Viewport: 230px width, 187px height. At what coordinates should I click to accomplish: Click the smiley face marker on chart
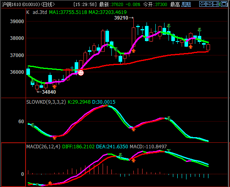click(81, 73)
